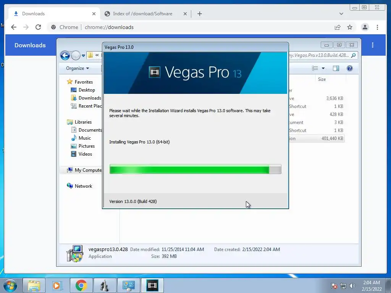The width and height of the screenshot is (391, 293).
Task: Close the Index of /download/Software tab
Action: pyautogui.click(x=185, y=14)
